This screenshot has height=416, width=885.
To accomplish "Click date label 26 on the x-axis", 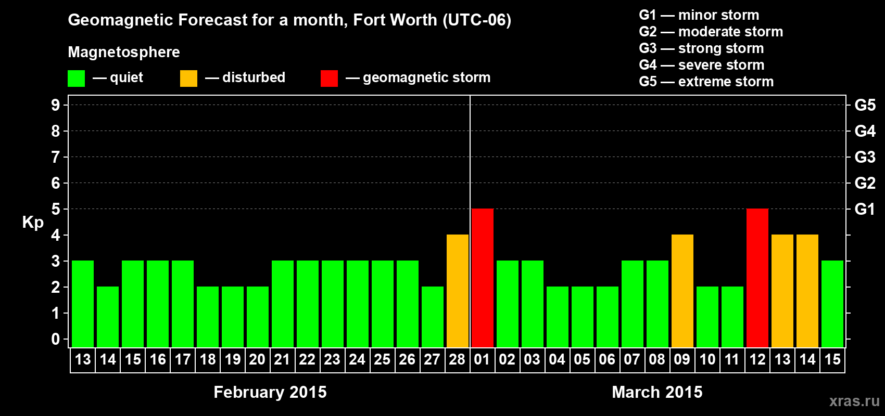I will click(x=407, y=360).
